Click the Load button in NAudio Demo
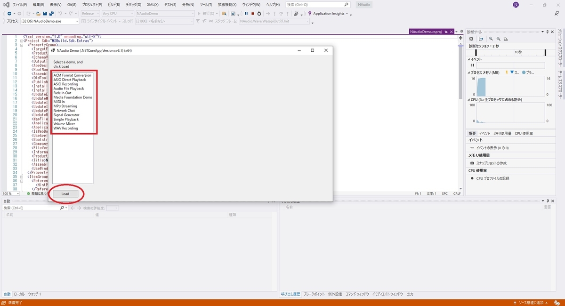Image resolution: width=565 pixels, height=306 pixels. click(65, 193)
